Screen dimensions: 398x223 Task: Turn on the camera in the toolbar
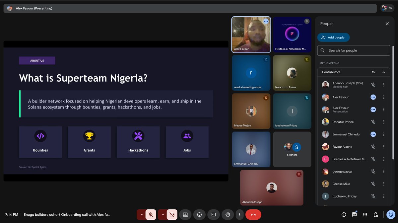[172, 215]
